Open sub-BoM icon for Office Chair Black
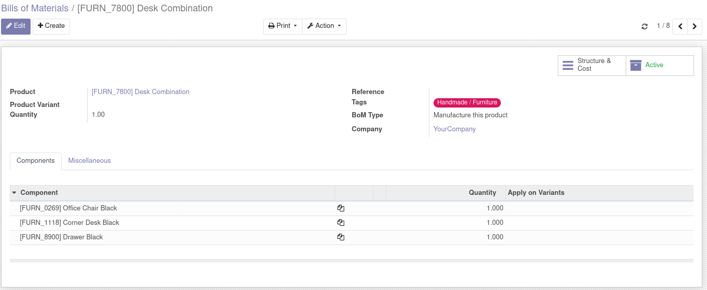The image size is (707, 290). click(x=341, y=208)
